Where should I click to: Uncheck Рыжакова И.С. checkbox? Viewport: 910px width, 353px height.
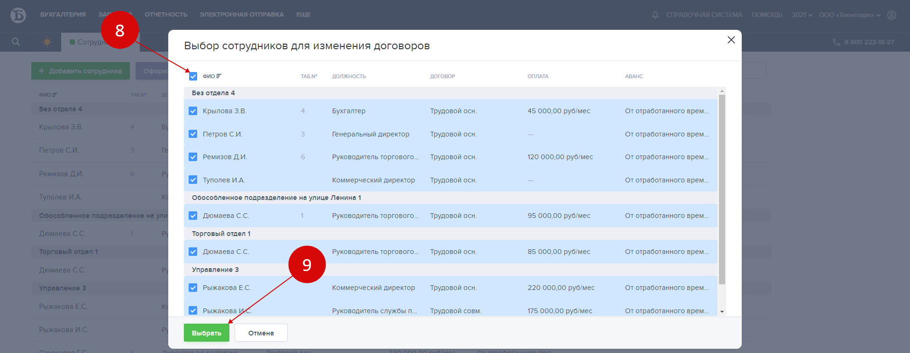point(193,310)
